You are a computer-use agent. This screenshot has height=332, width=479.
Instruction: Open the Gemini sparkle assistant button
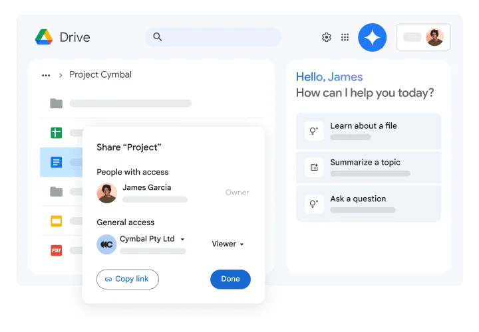(372, 37)
